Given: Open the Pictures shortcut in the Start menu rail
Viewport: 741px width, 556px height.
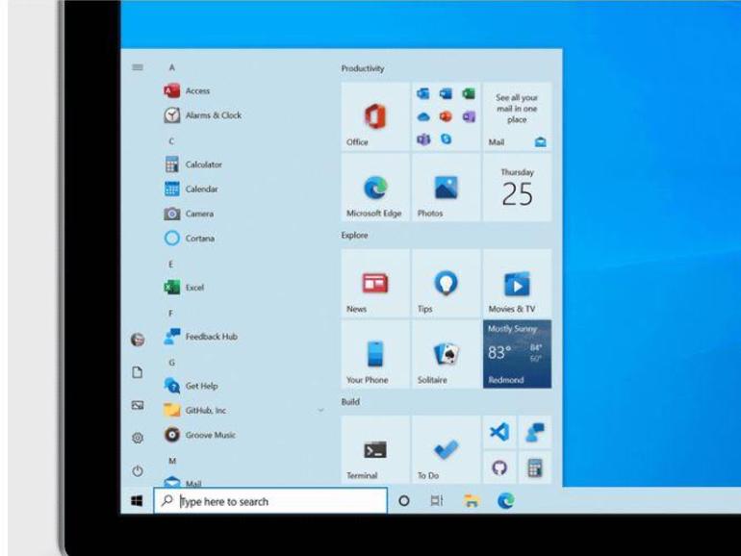Looking at the screenshot, I should point(138,405).
